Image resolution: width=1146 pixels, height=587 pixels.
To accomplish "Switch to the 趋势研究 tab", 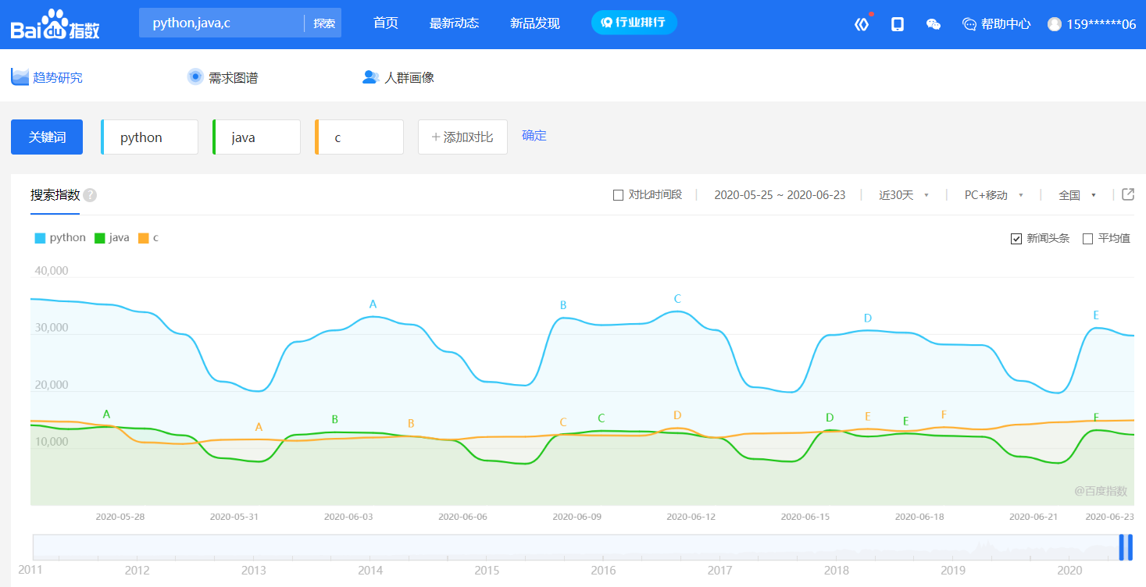I will click(x=47, y=77).
